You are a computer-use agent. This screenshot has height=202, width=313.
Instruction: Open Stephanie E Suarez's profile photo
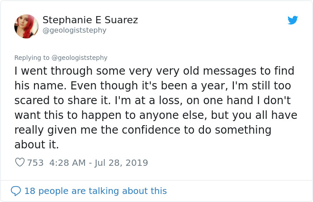(26, 26)
